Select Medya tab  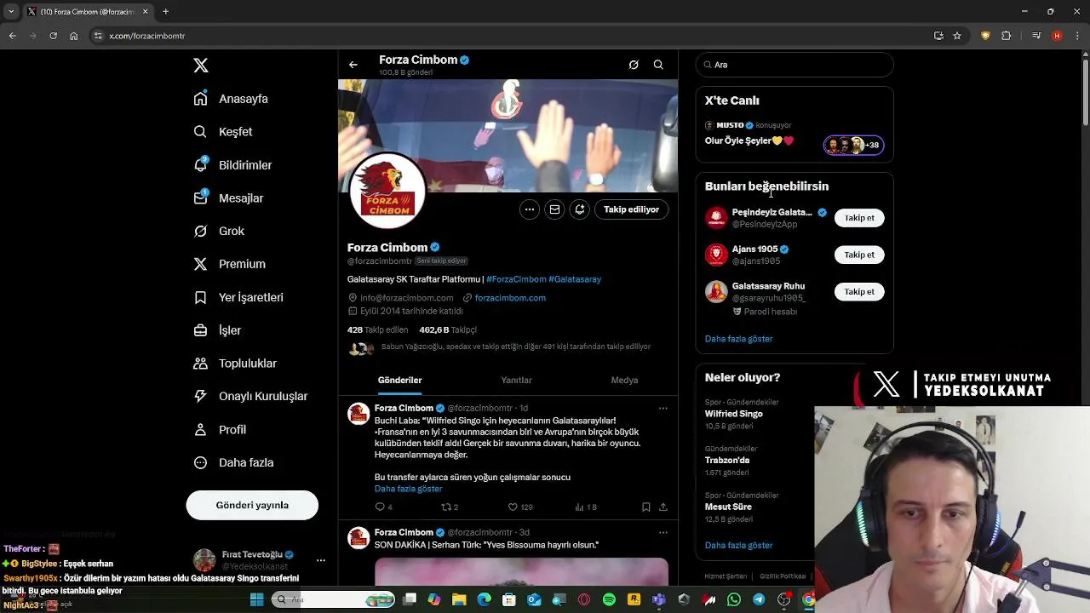(624, 381)
